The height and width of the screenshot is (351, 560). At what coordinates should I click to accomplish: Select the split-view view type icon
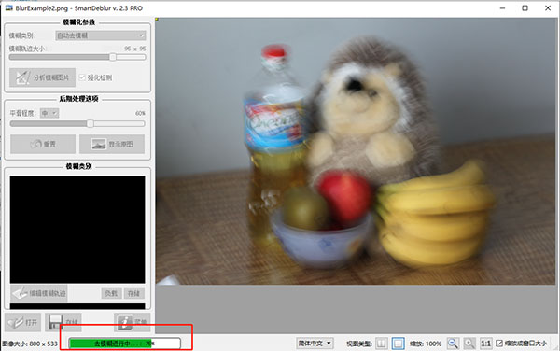click(382, 344)
